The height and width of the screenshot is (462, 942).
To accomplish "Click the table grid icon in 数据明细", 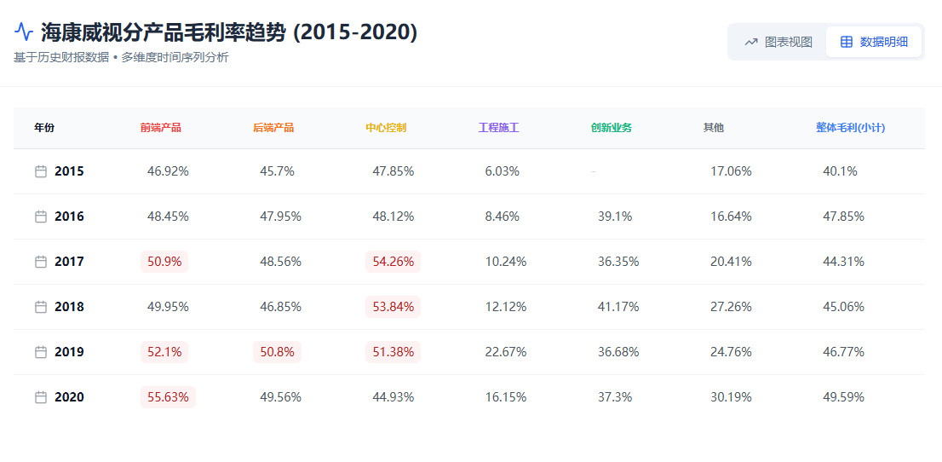I will 847,42.
